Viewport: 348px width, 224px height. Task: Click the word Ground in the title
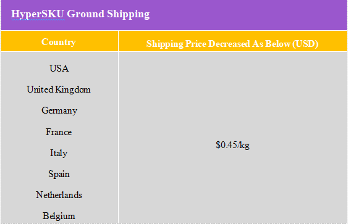pyautogui.click(x=86, y=14)
